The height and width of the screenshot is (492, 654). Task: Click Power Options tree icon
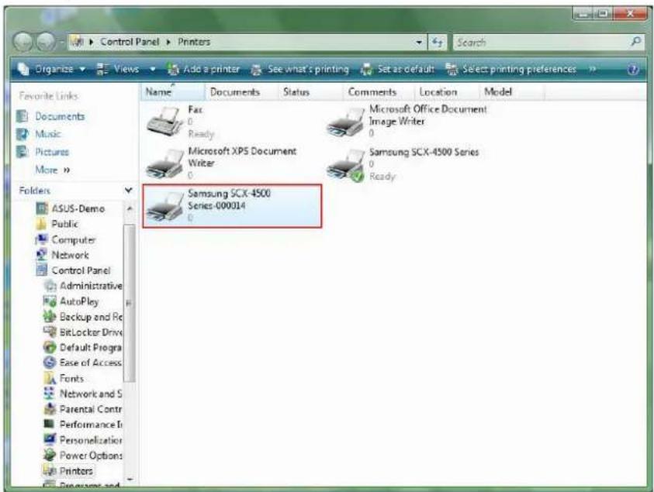(50, 455)
